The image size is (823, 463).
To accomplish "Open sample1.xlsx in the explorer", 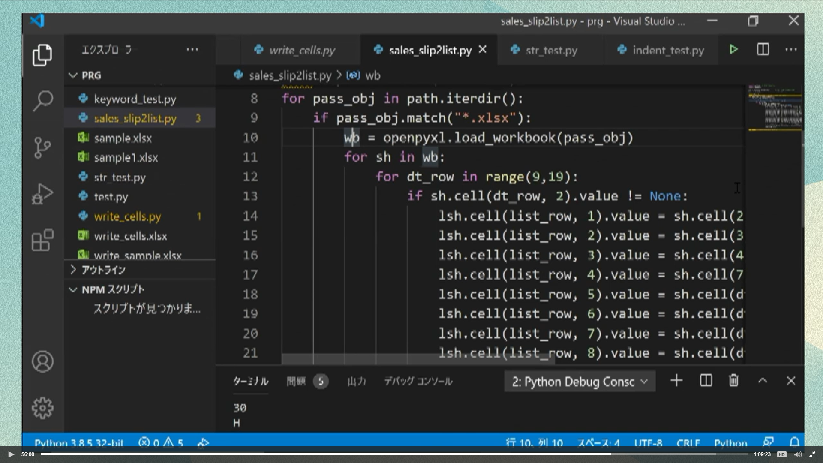I will click(x=140, y=158).
